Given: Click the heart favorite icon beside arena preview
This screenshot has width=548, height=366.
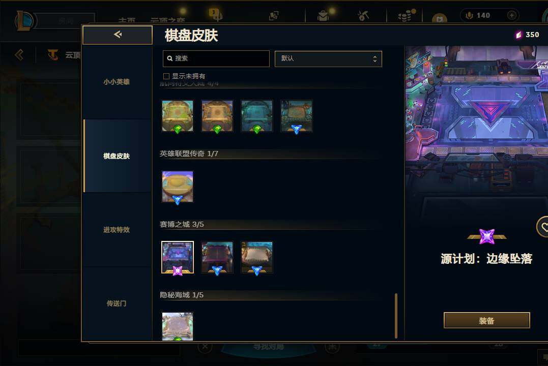Looking at the screenshot, I should [543, 227].
